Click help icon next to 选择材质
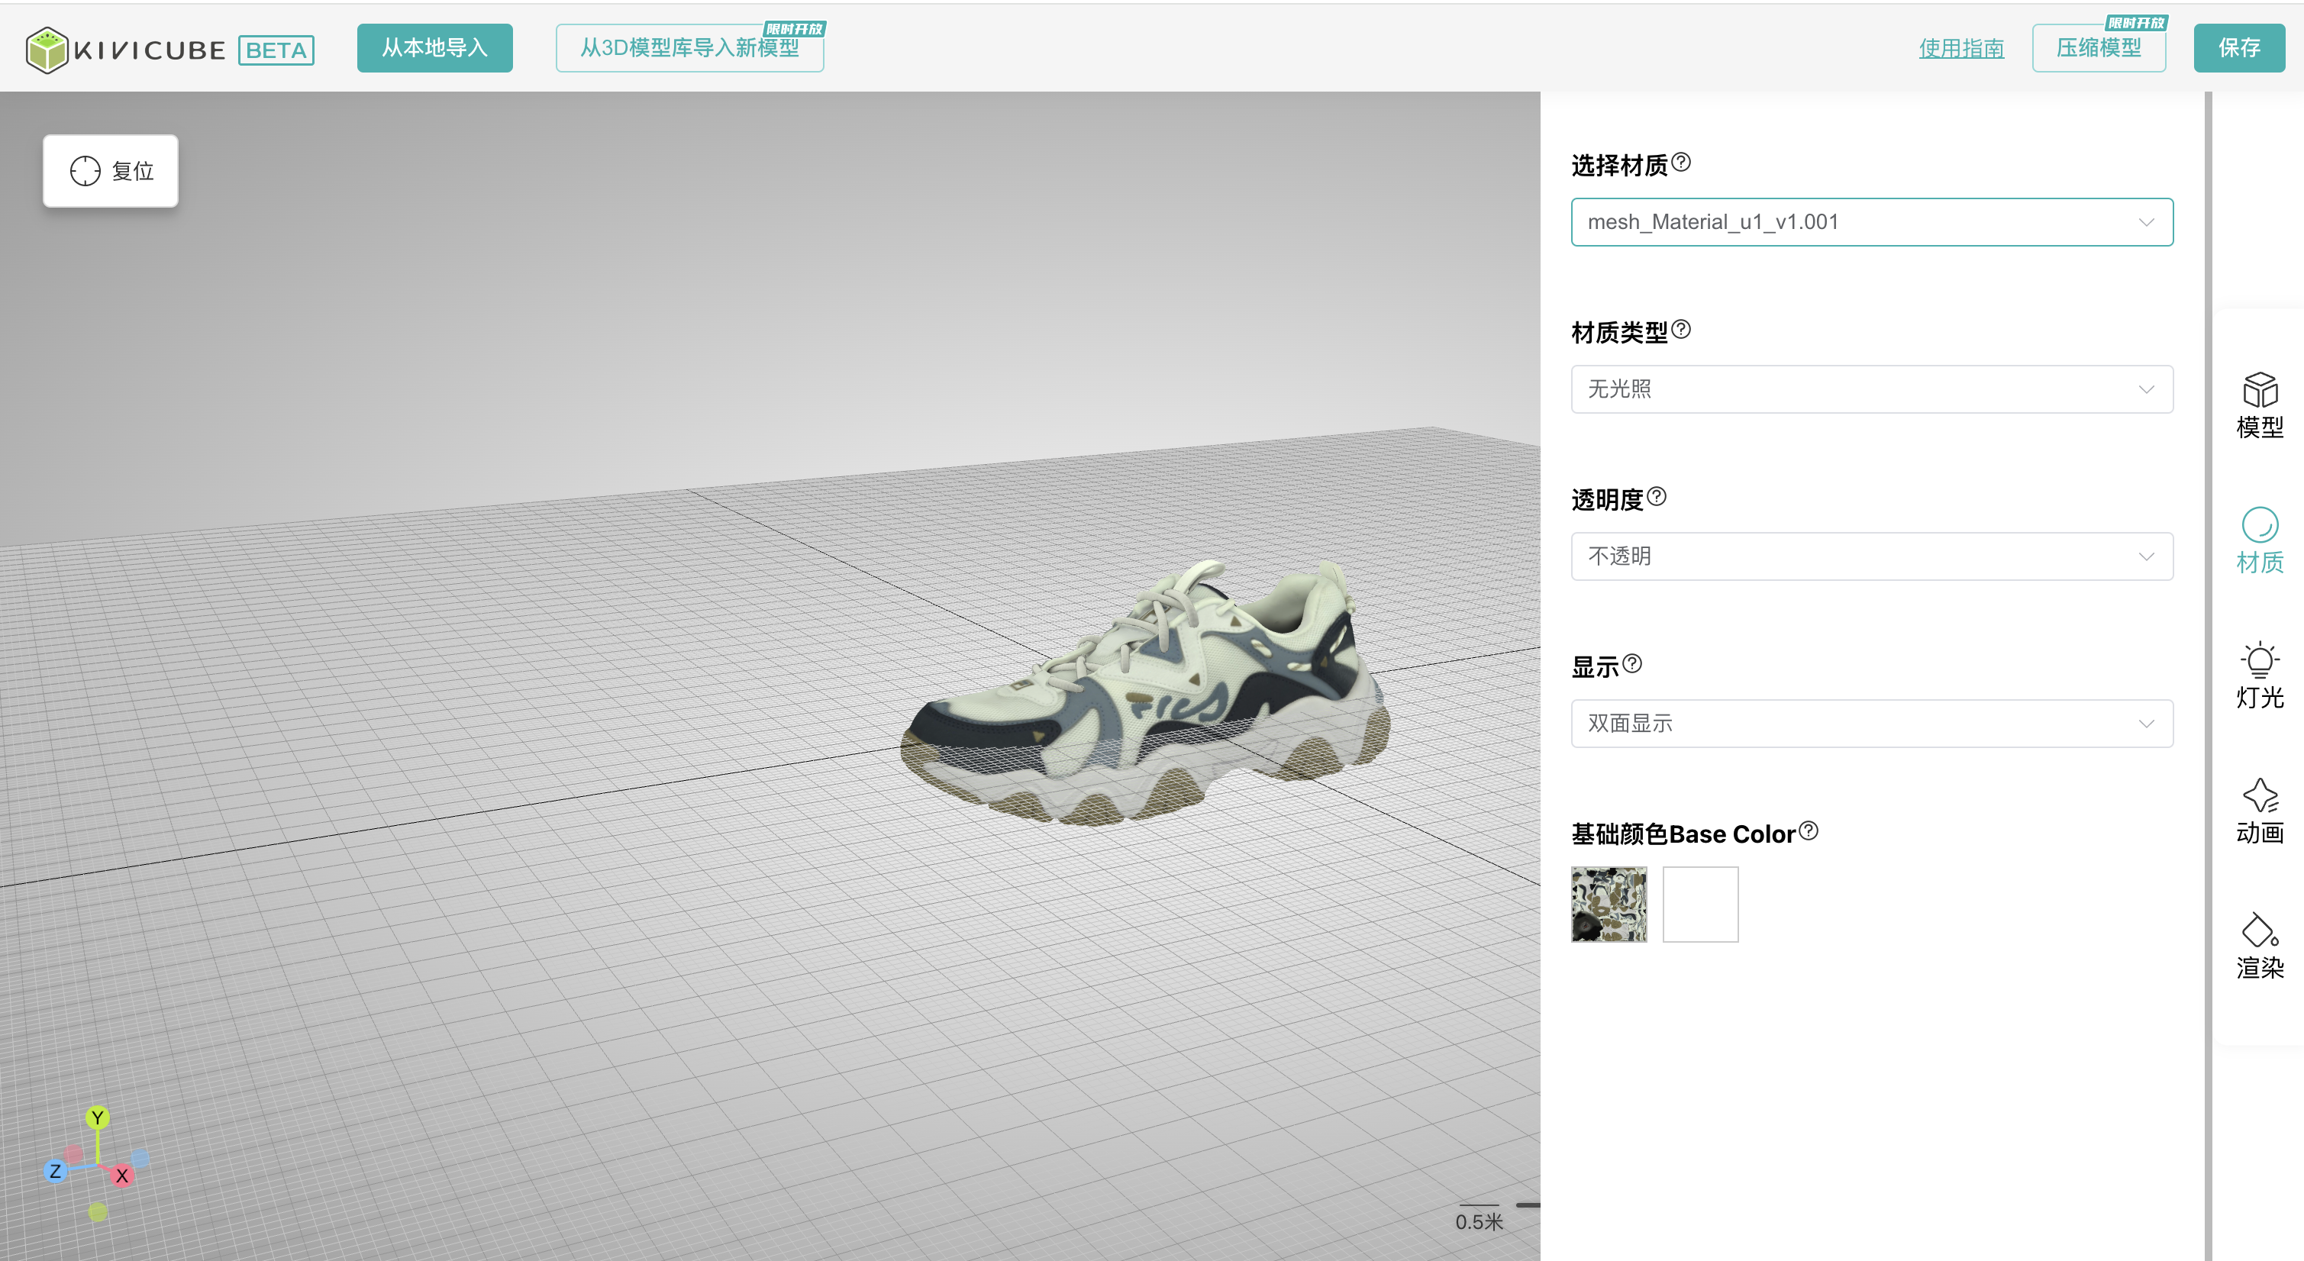Screen dimensions: 2304x1261 [x=1680, y=162]
